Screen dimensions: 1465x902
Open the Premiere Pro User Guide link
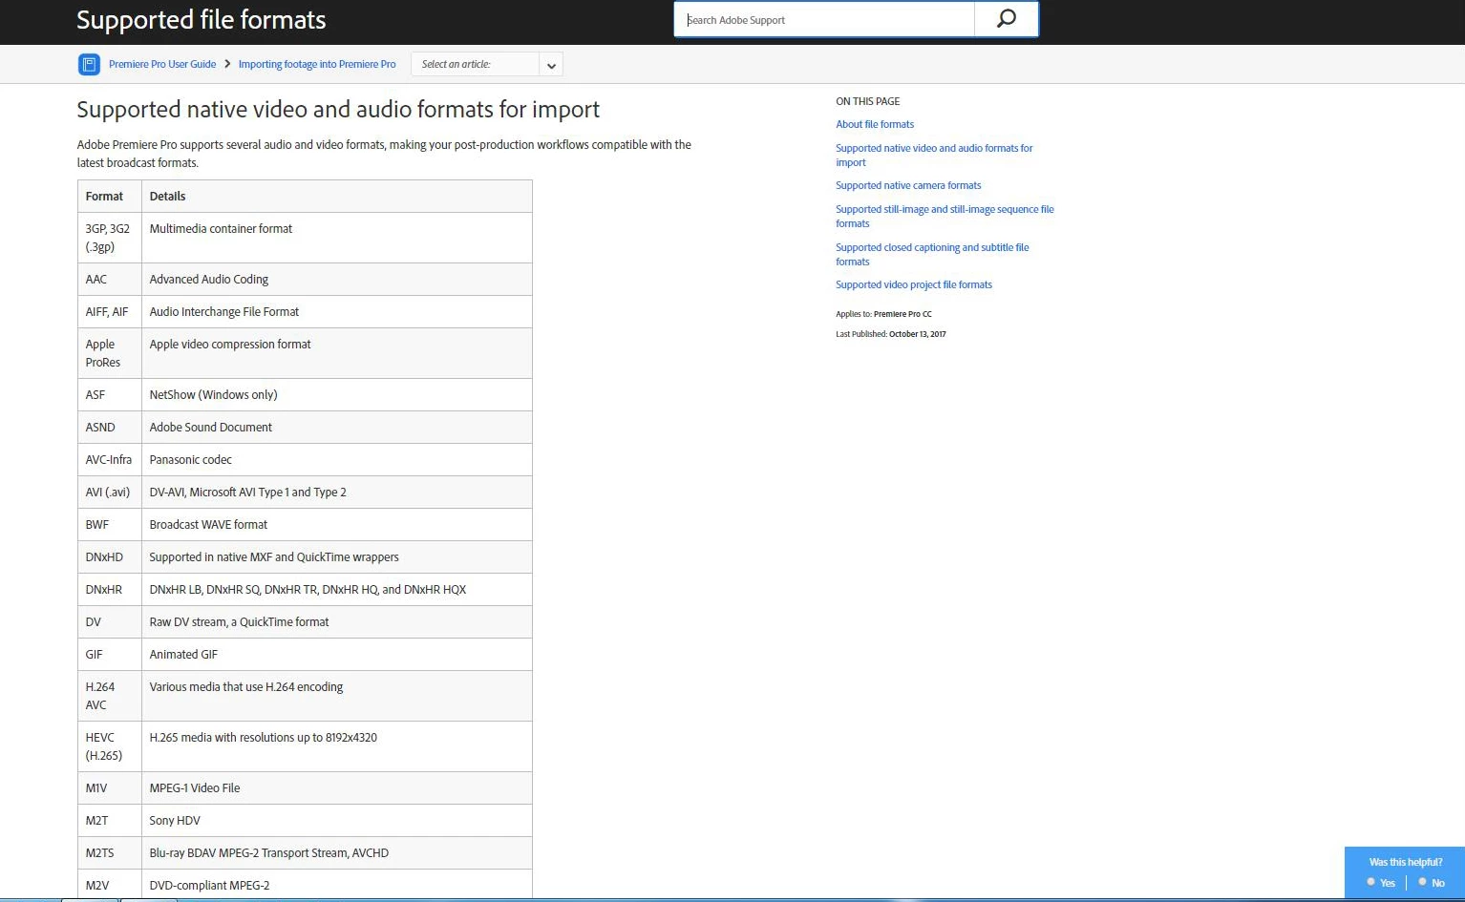(x=162, y=64)
